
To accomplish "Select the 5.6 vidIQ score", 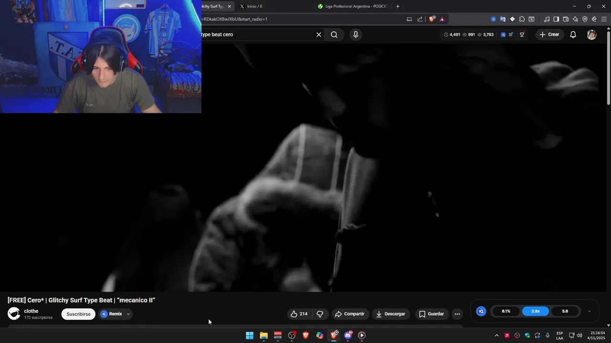I will 565,311.
